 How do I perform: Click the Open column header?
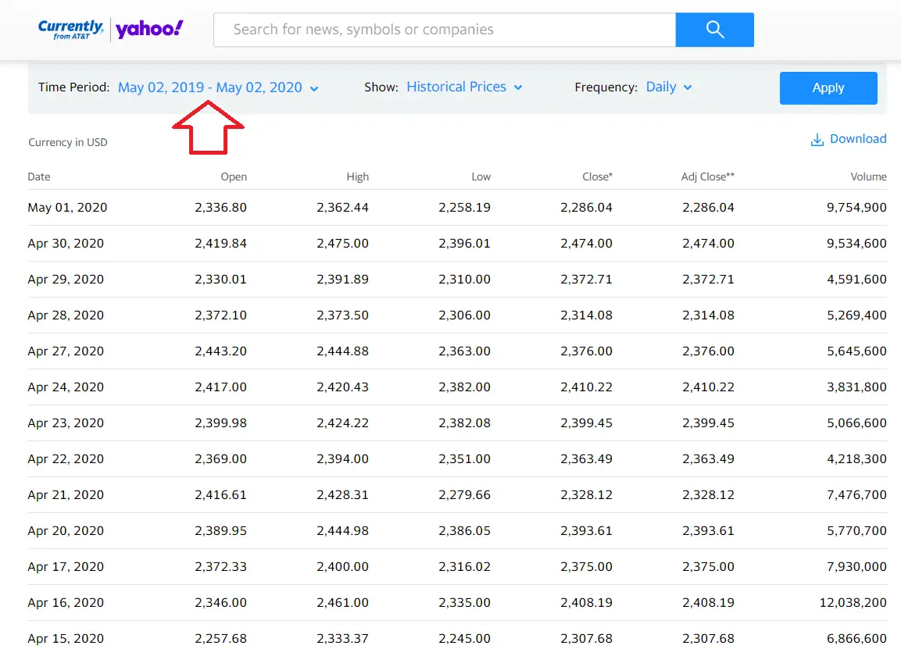(234, 177)
